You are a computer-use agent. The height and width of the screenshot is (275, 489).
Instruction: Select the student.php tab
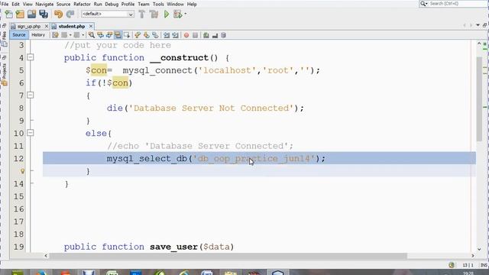(x=72, y=27)
